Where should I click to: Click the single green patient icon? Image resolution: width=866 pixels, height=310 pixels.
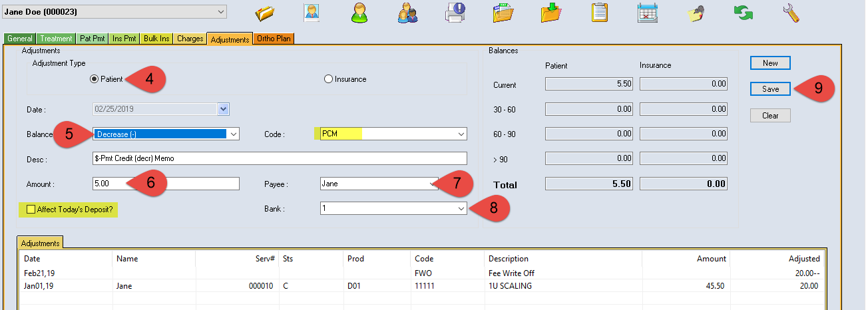(359, 13)
